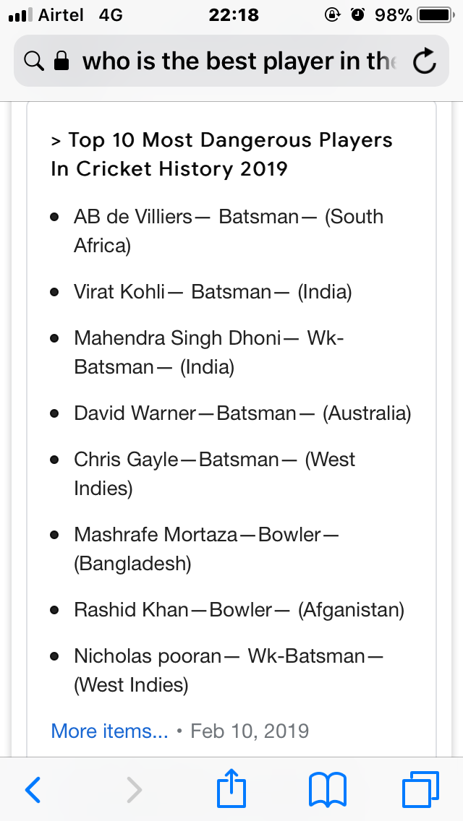The width and height of the screenshot is (463, 821).
Task: Tap the search magnifier icon in address bar
Action: tap(34, 61)
